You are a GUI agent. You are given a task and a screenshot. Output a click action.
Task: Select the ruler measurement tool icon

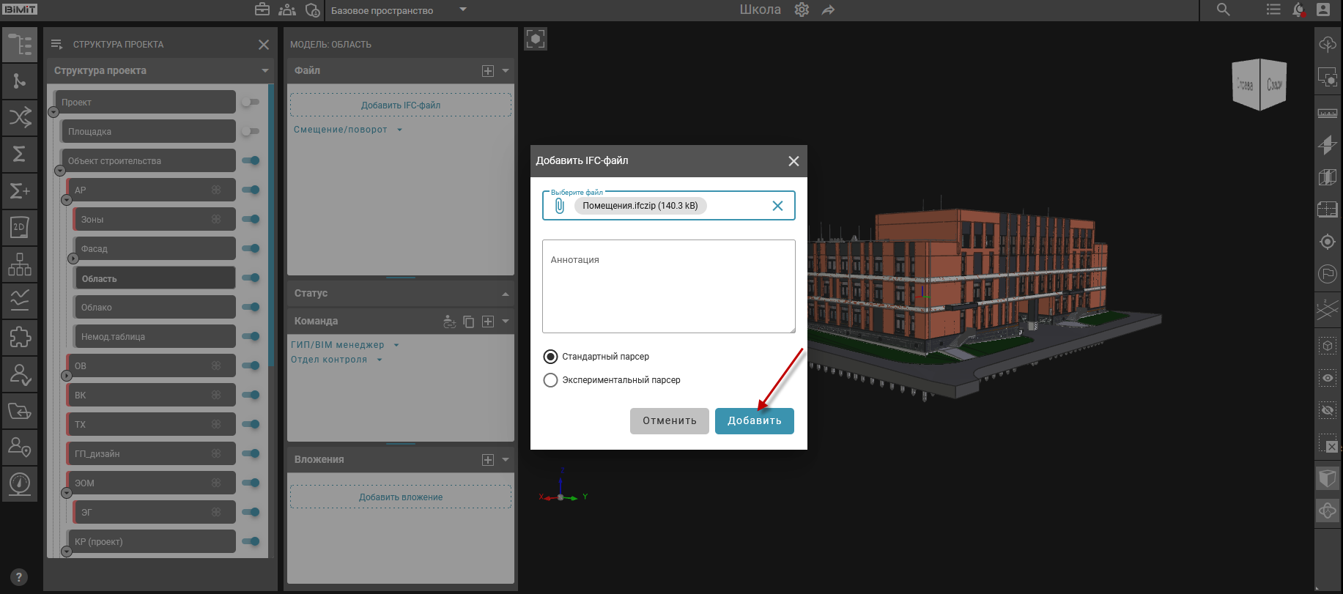point(1327,113)
